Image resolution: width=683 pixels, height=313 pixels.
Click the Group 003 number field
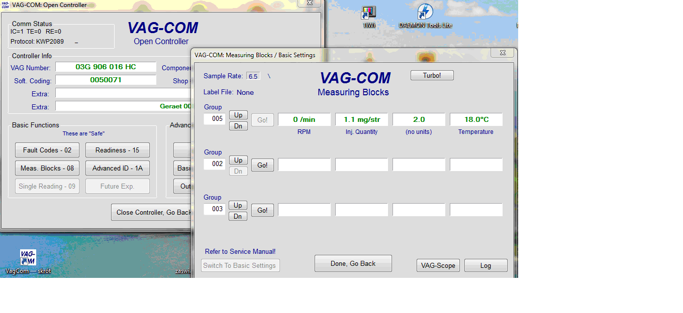tap(215, 209)
